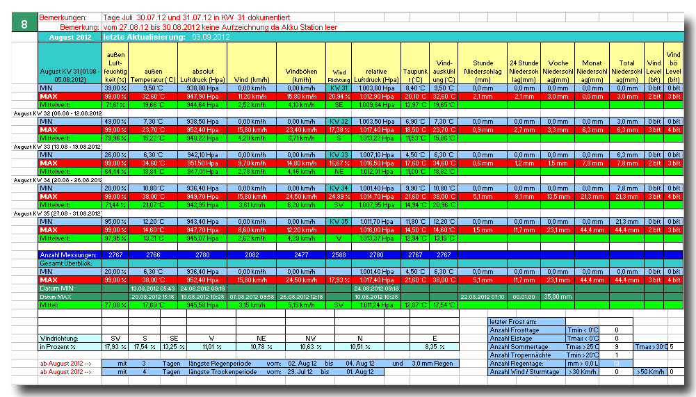Click the 'außen Temperatur (°C)' column header
696x397 pixels.
pos(153,63)
